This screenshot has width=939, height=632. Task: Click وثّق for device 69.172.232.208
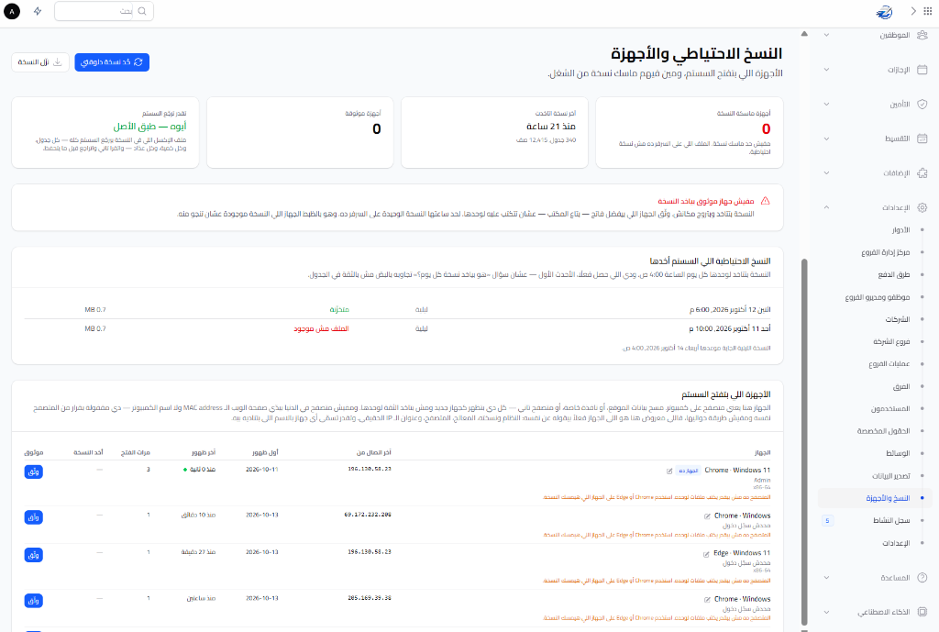coord(34,517)
